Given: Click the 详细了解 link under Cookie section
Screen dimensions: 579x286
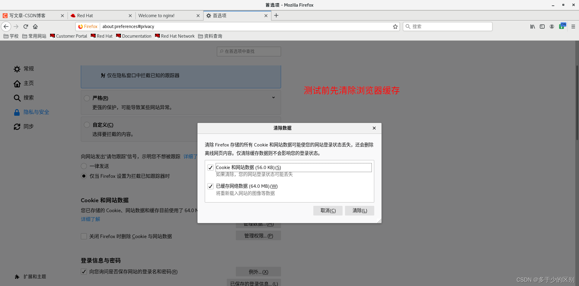Looking at the screenshot, I should (90, 219).
